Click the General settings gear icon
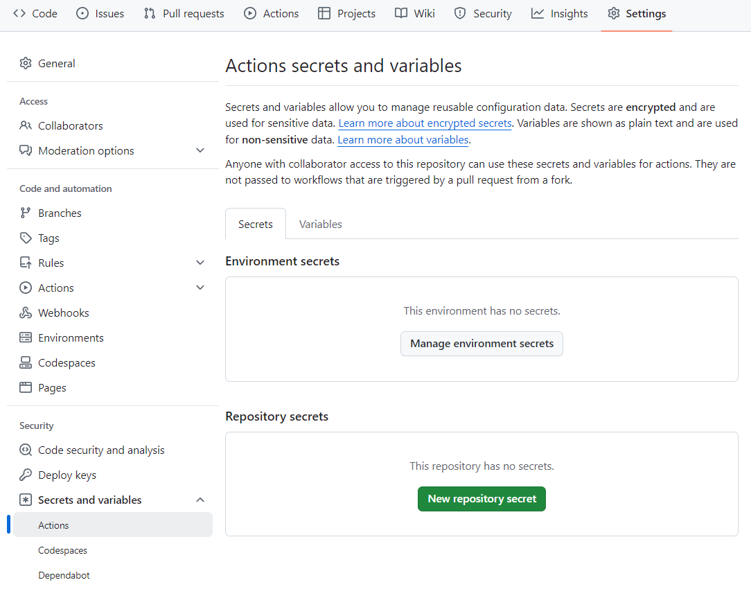The width and height of the screenshot is (751, 589). (26, 63)
